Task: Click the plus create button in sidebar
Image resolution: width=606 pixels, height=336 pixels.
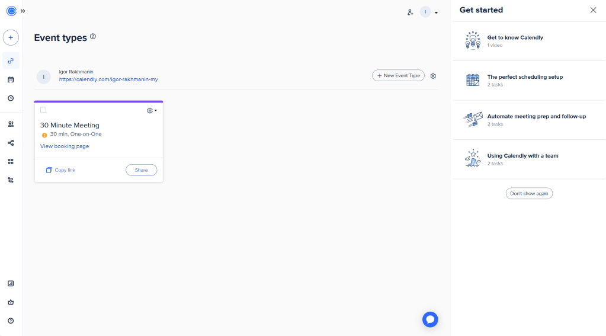Action: point(11,37)
